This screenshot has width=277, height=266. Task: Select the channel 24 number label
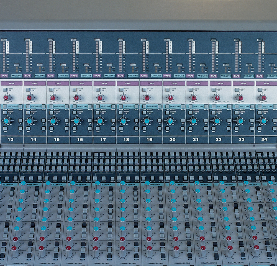[264, 139]
